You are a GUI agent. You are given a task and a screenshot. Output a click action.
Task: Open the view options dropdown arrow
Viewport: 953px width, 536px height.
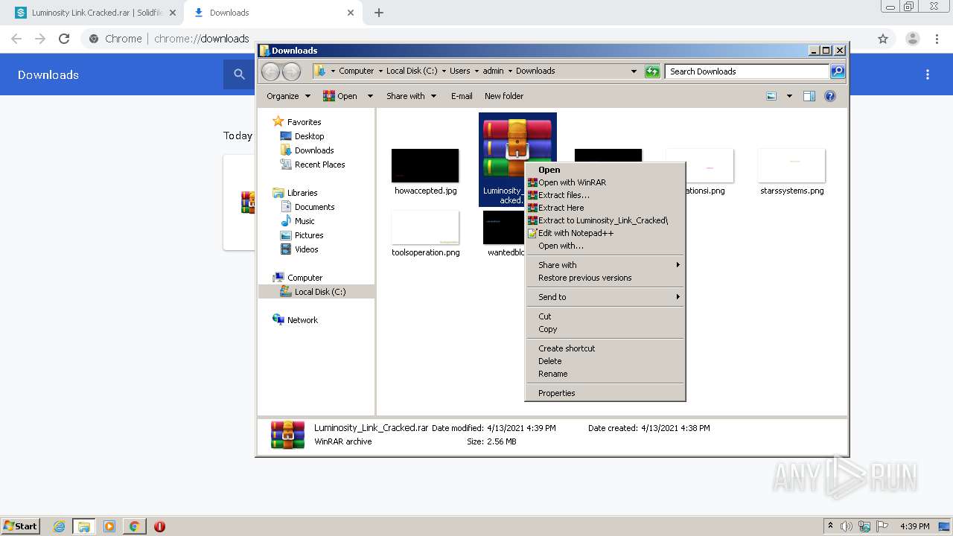tap(789, 96)
